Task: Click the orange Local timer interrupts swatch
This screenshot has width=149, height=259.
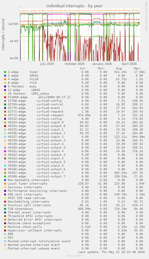Action: point(5,184)
